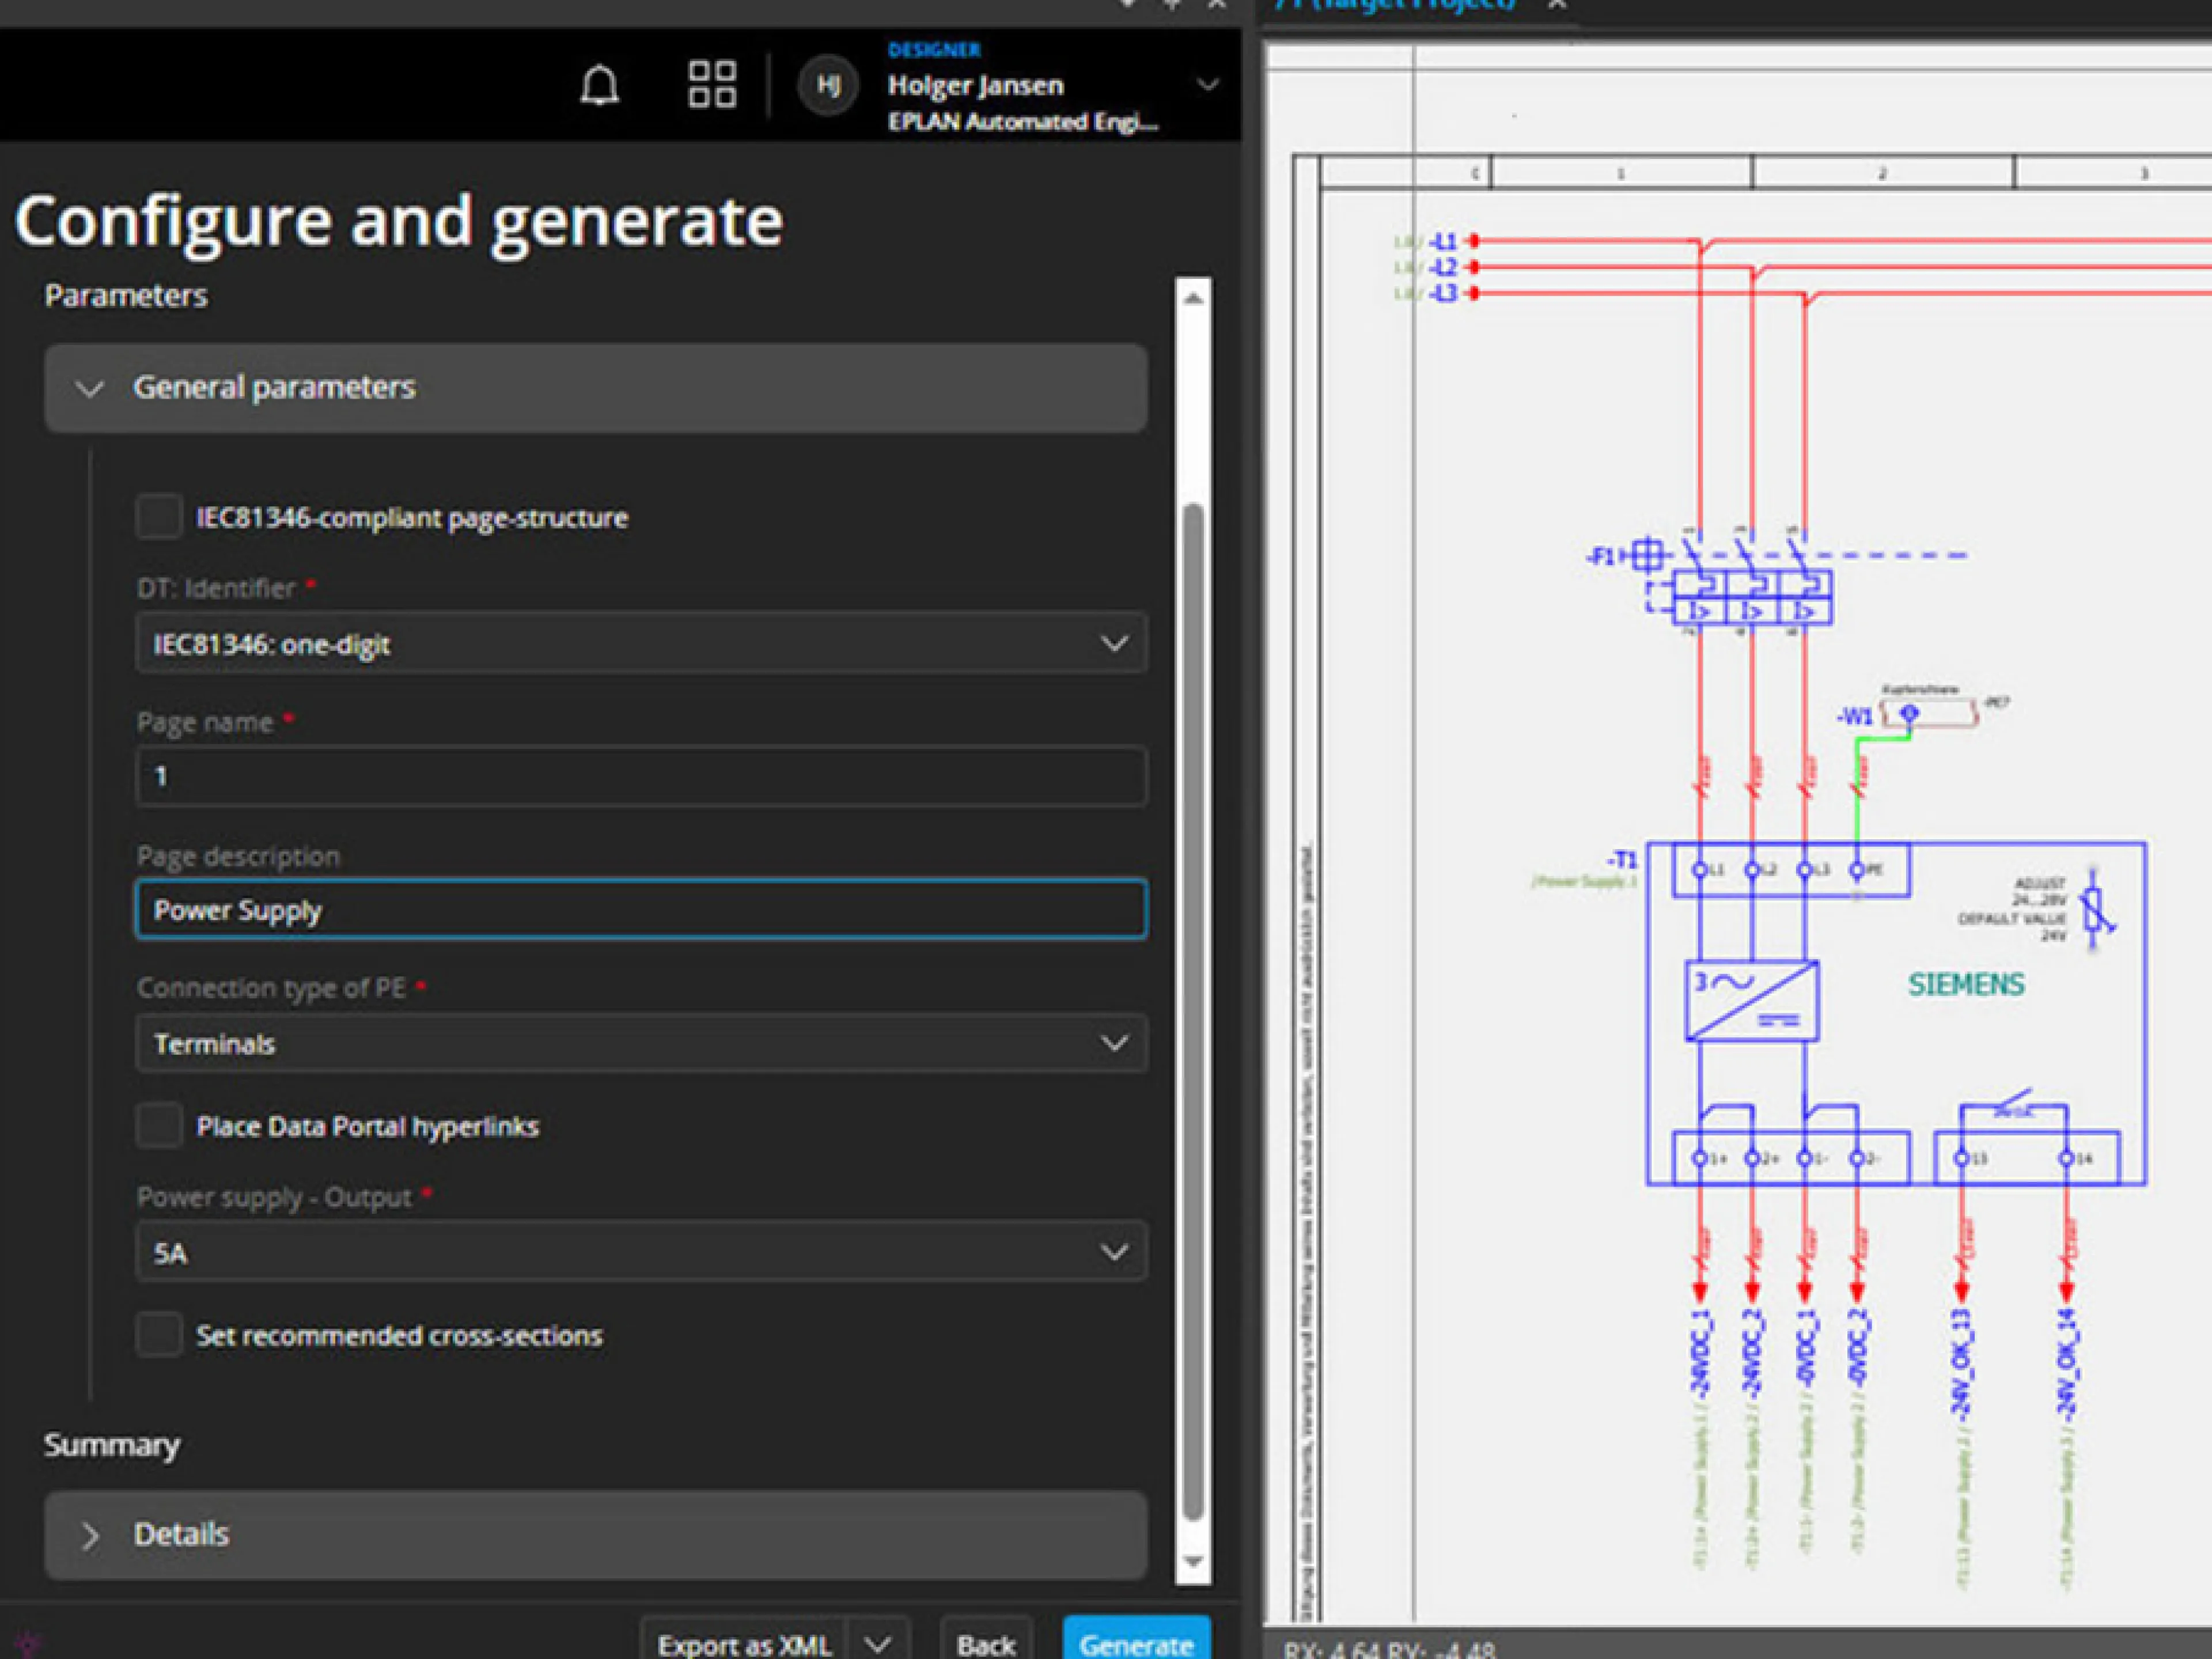The image size is (2212, 1659).
Task: Click the -L3 potential label
Action: tap(1444, 294)
